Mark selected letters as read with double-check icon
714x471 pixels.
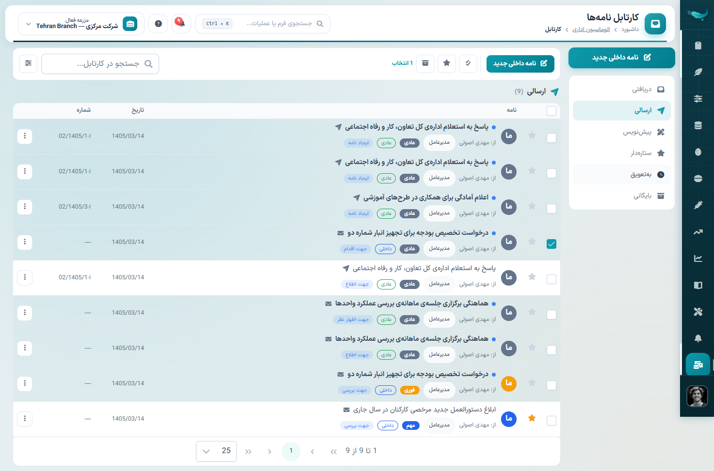coord(468,63)
